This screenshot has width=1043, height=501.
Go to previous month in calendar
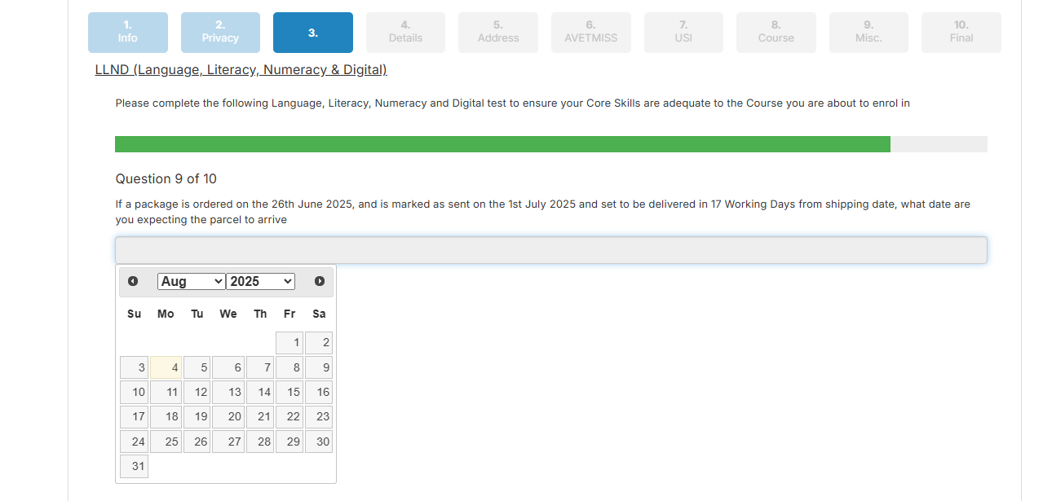tap(133, 281)
